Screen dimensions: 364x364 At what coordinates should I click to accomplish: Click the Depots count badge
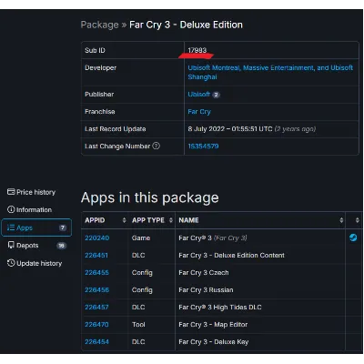point(61,246)
